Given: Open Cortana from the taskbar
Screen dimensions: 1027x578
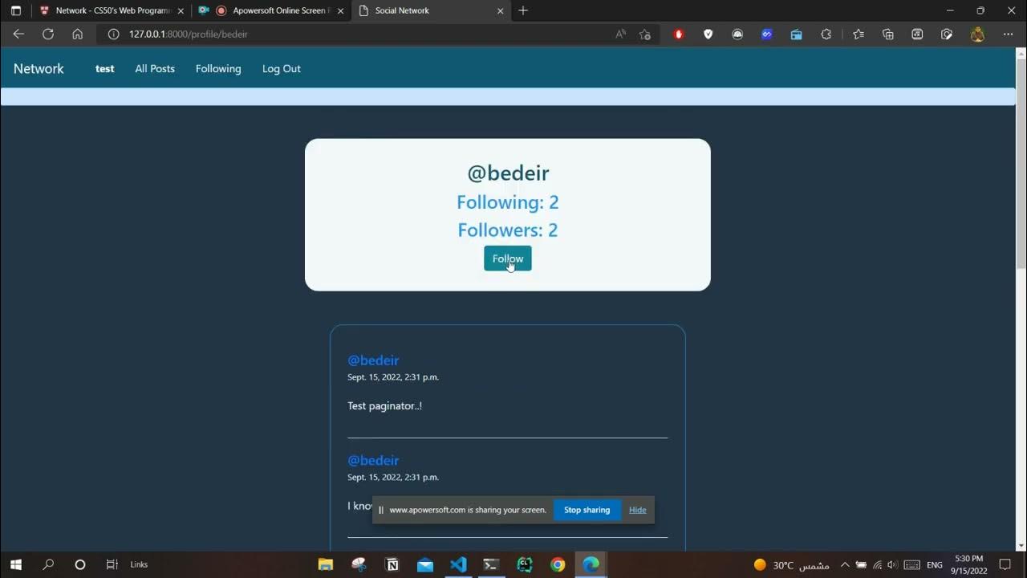Looking at the screenshot, I should [x=80, y=564].
